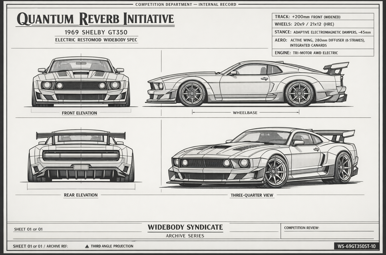
Task: Click the rear wing on side profile
Action: click(x=336, y=68)
